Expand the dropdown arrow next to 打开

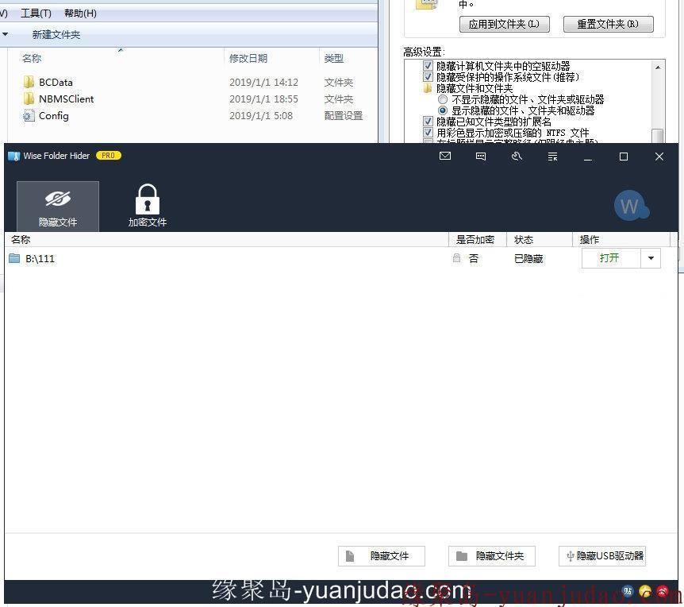651,258
